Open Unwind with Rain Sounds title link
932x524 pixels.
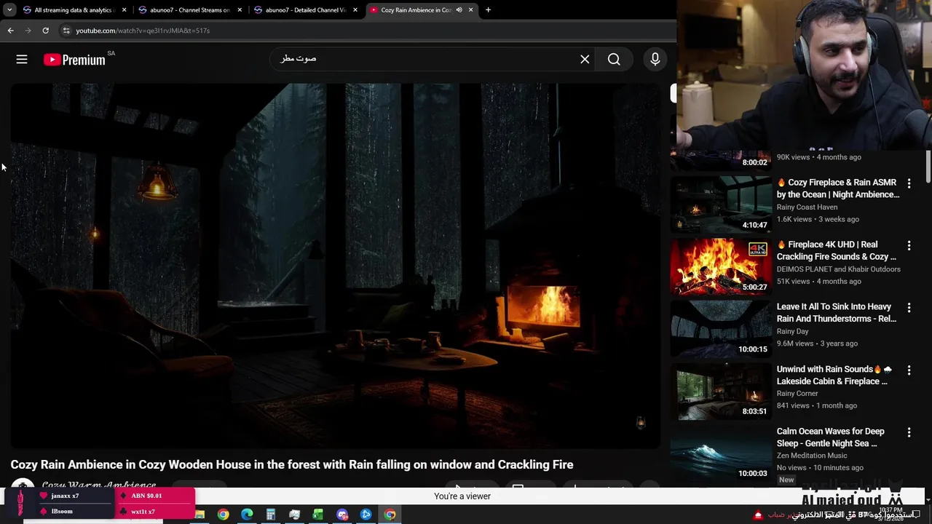[834, 375]
